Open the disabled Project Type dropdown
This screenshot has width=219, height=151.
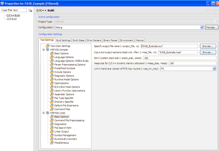coord(216,21)
